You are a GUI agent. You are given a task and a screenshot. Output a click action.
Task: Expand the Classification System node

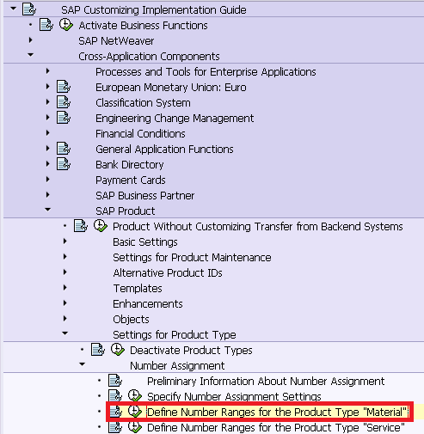48,102
